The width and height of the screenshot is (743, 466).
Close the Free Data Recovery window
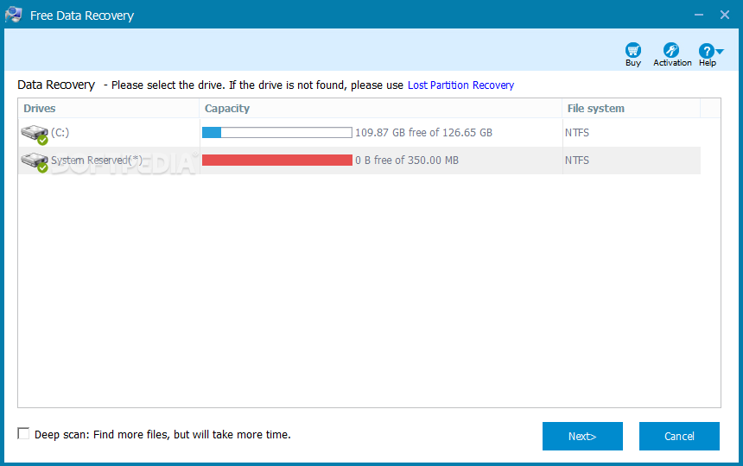[725, 15]
